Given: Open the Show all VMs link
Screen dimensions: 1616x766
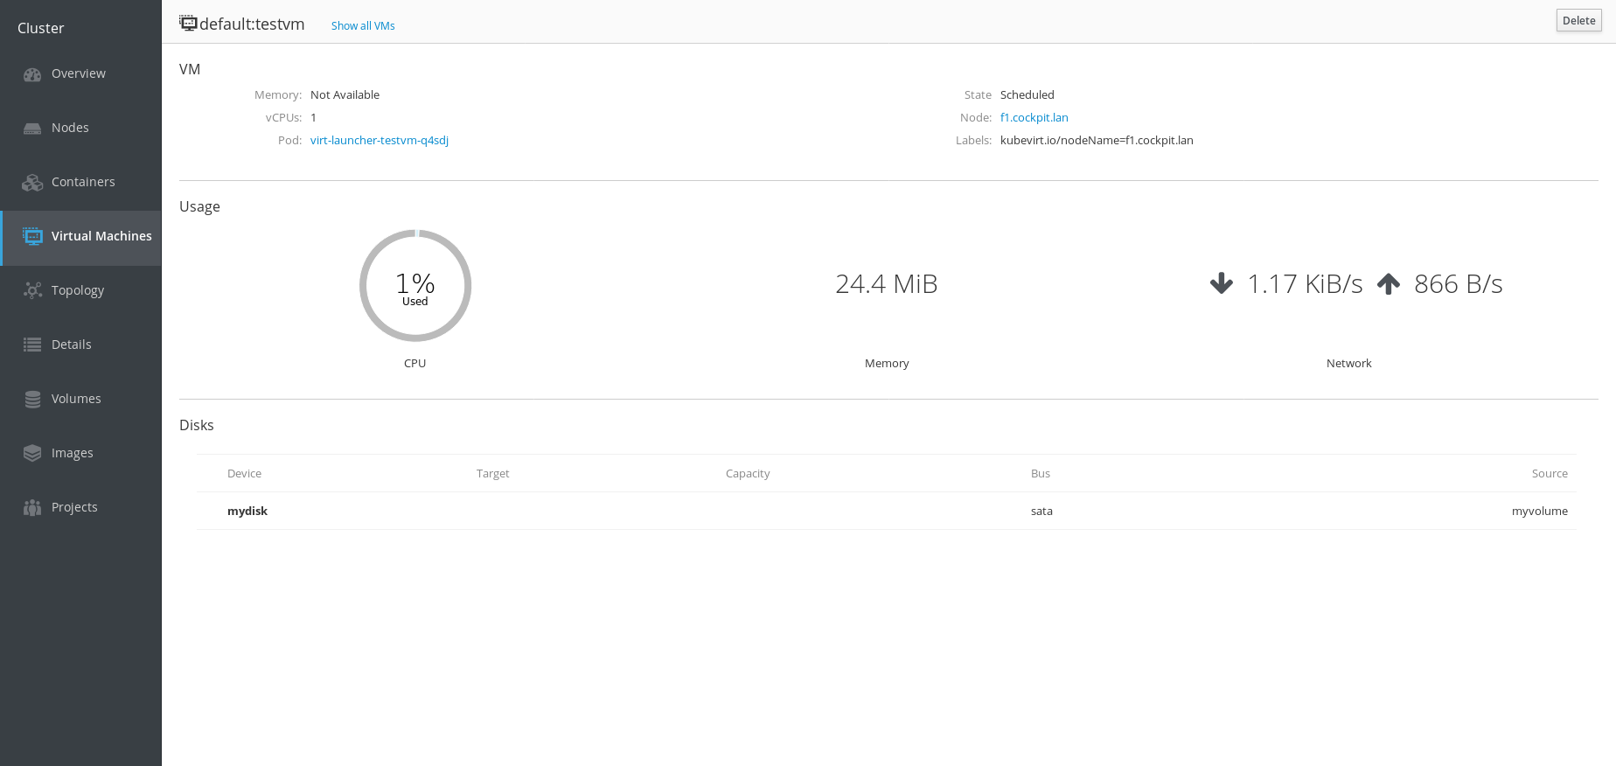Looking at the screenshot, I should point(363,26).
